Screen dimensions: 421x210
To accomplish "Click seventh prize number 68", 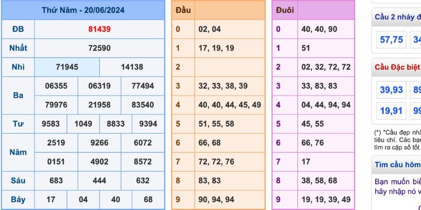I will [x=148, y=199].
